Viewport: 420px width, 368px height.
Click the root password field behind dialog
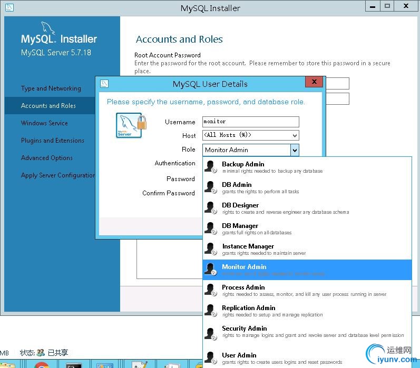337,84
